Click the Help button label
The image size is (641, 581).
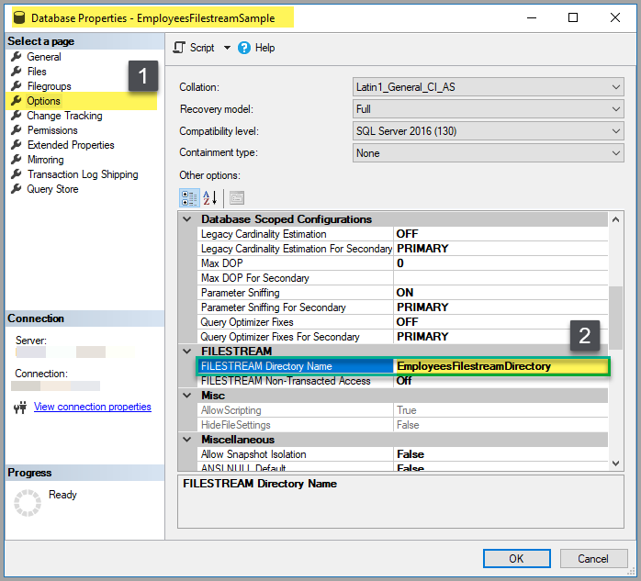[x=264, y=48]
